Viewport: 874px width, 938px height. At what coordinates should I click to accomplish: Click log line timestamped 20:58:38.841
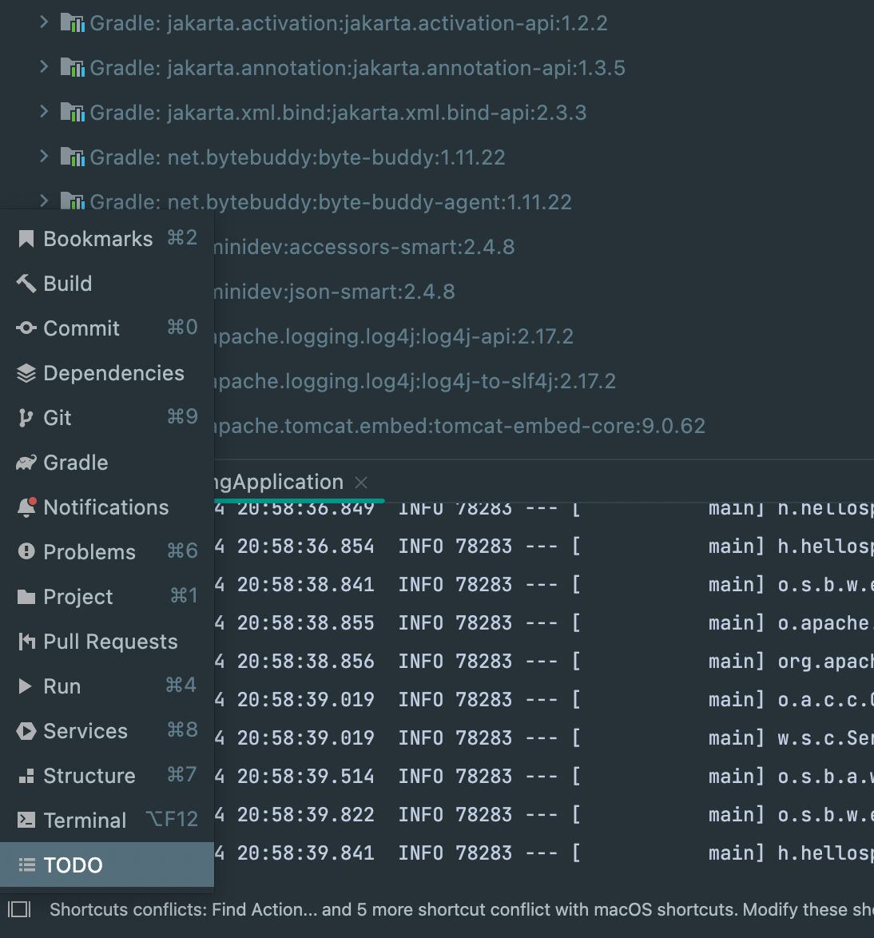544,585
